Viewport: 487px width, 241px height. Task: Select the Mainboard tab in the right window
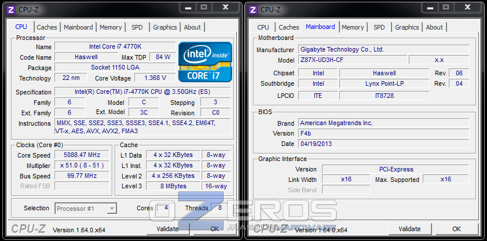point(320,27)
